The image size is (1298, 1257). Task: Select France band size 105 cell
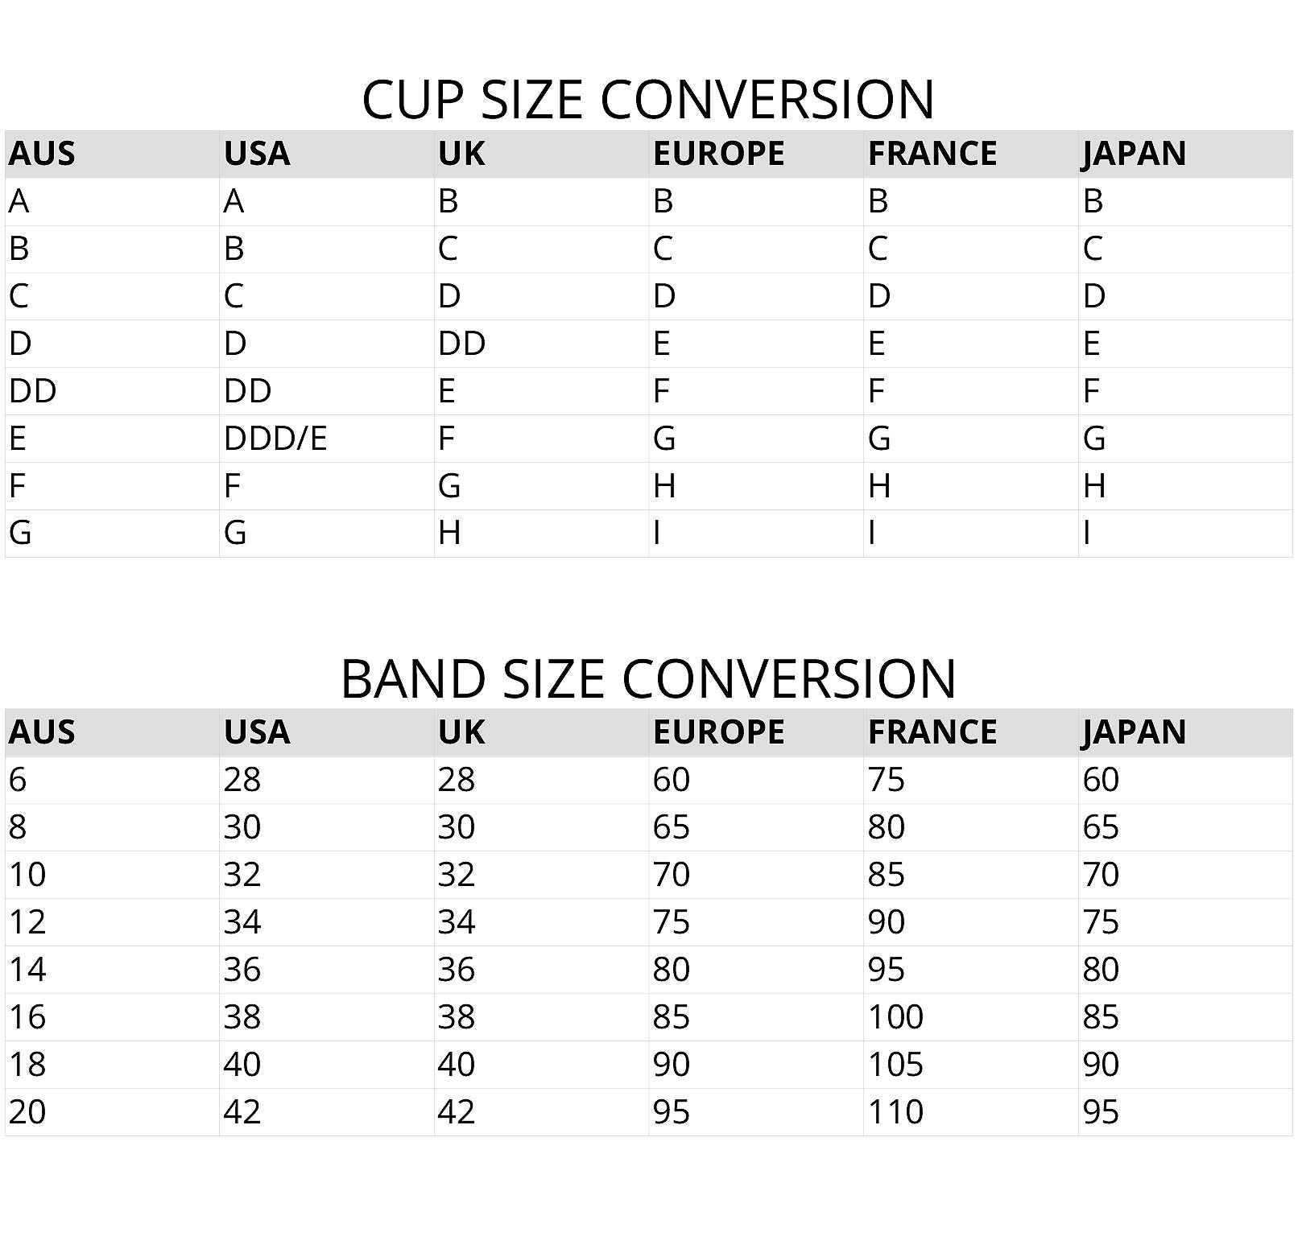pyautogui.click(x=895, y=1065)
